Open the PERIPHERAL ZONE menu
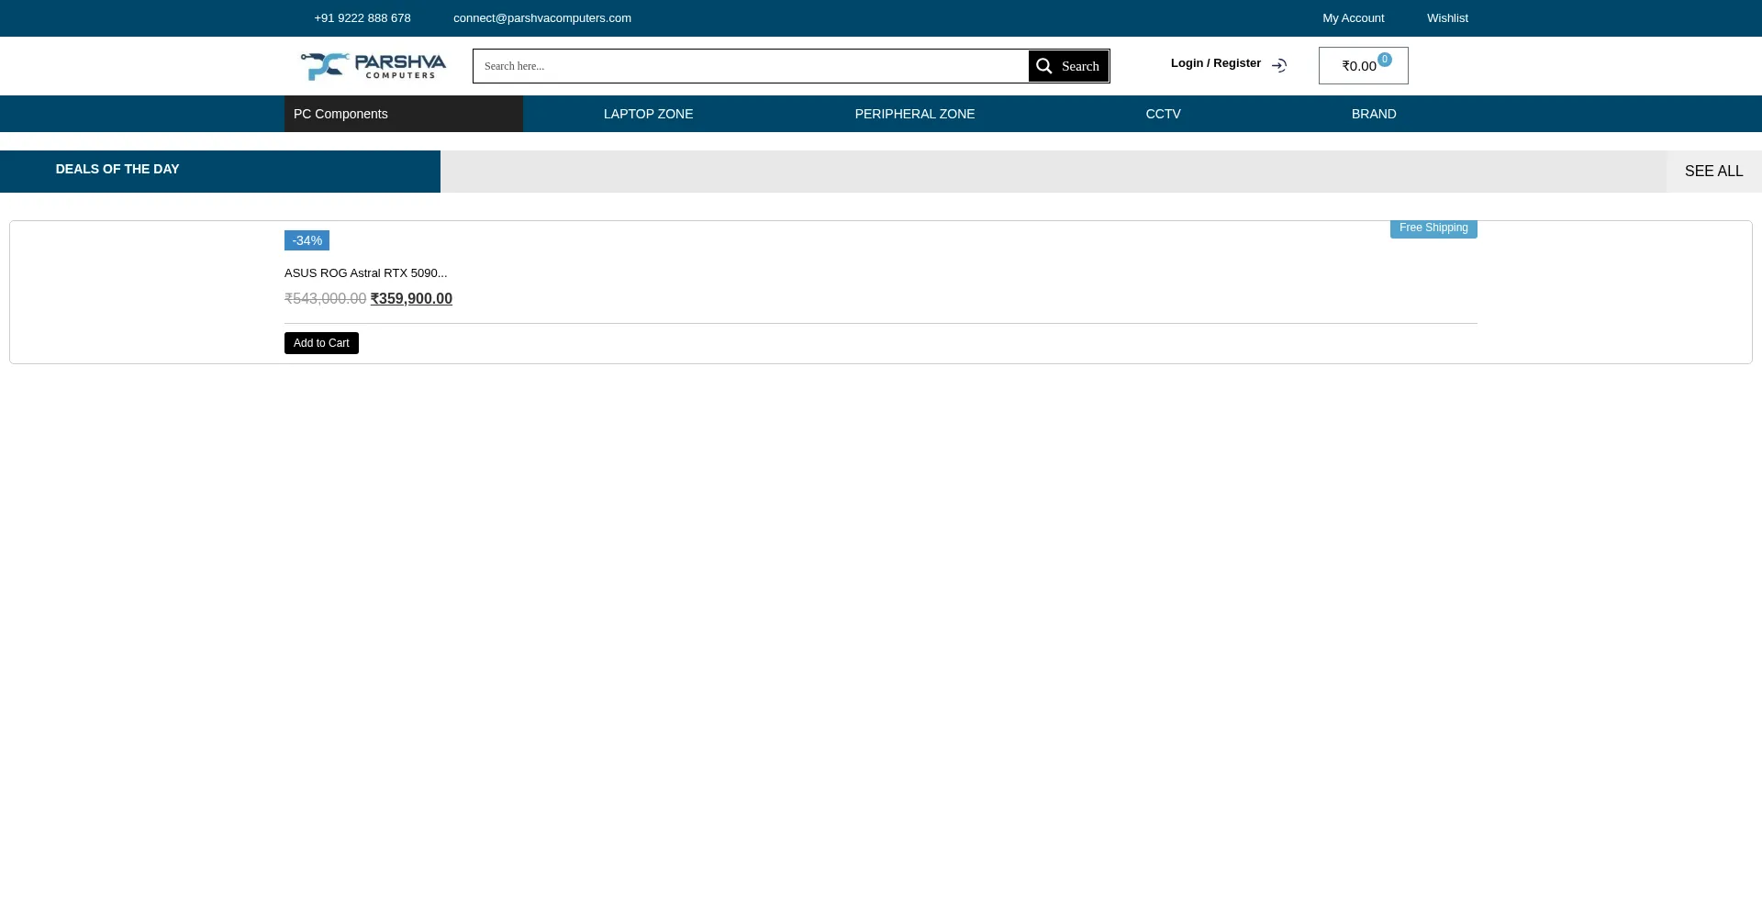This screenshot has width=1762, height=911. pyautogui.click(x=914, y=114)
